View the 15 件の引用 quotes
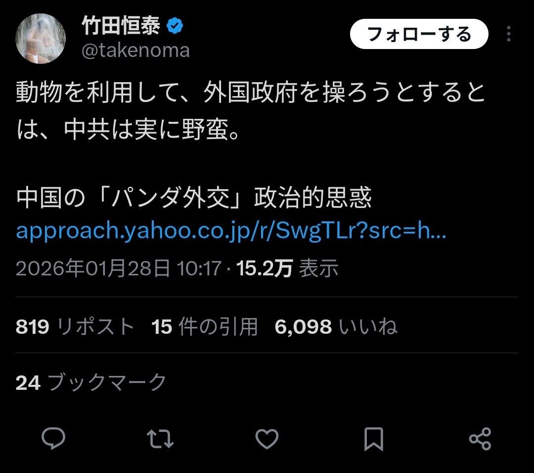 204,327
